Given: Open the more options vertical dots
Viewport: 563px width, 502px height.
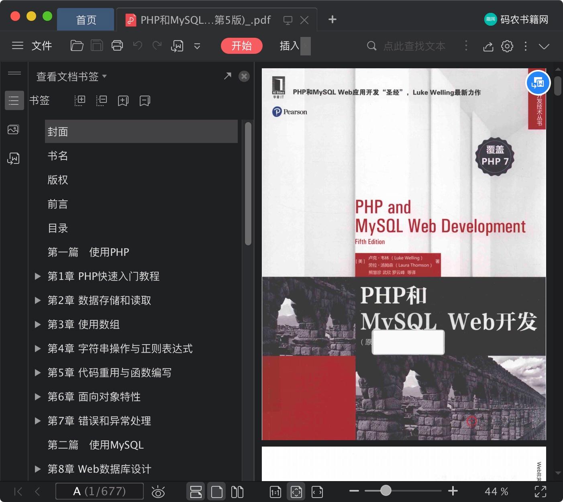Looking at the screenshot, I should (x=526, y=46).
